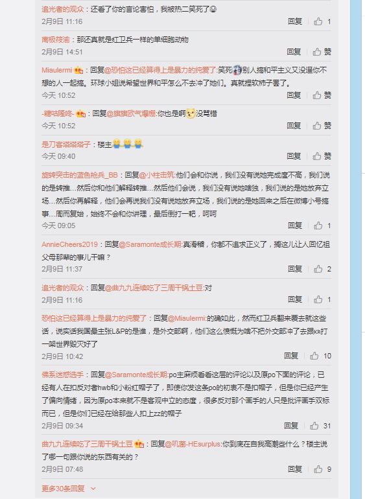Open Miaulermi's username link
Screen dimensions: 365x499
click(x=56, y=71)
